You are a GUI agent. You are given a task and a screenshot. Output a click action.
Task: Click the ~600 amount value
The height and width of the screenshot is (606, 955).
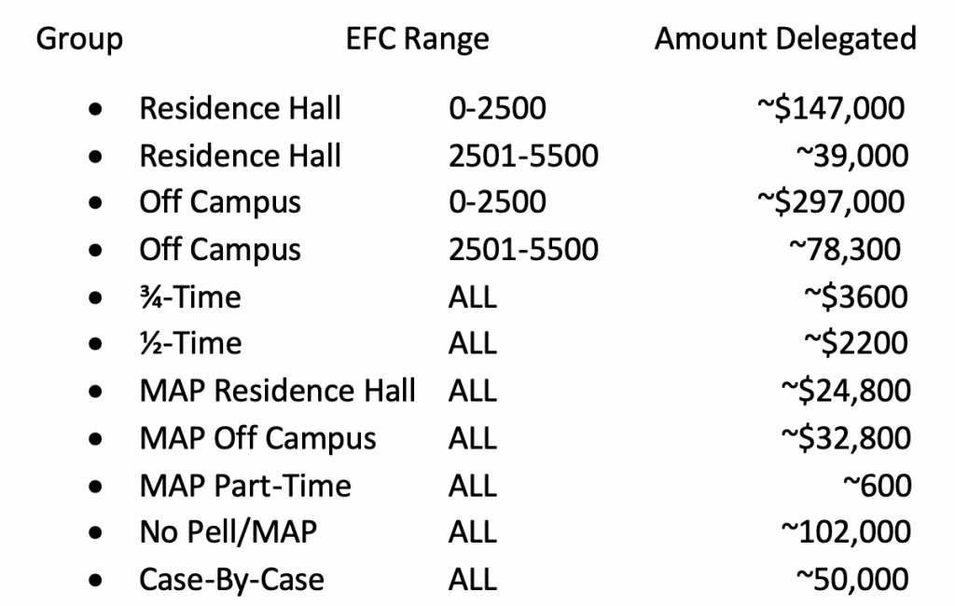pyautogui.click(x=878, y=486)
